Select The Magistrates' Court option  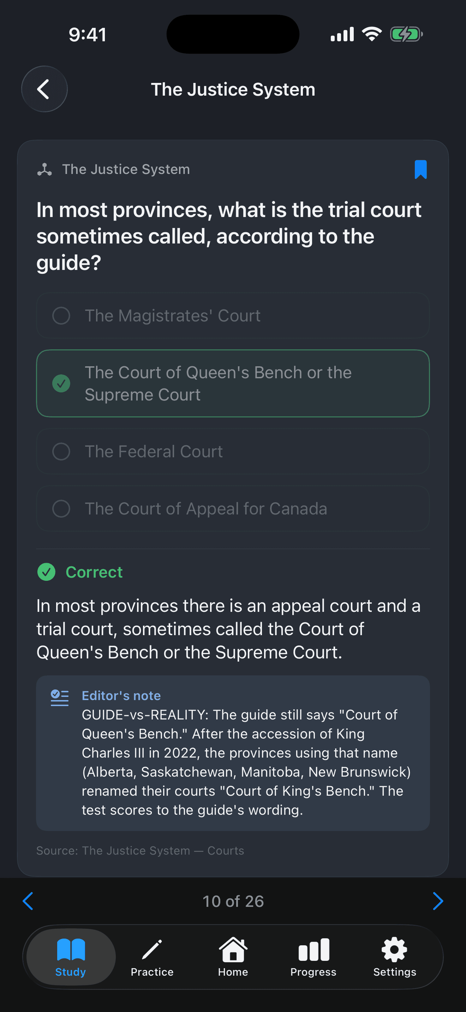[x=233, y=315]
